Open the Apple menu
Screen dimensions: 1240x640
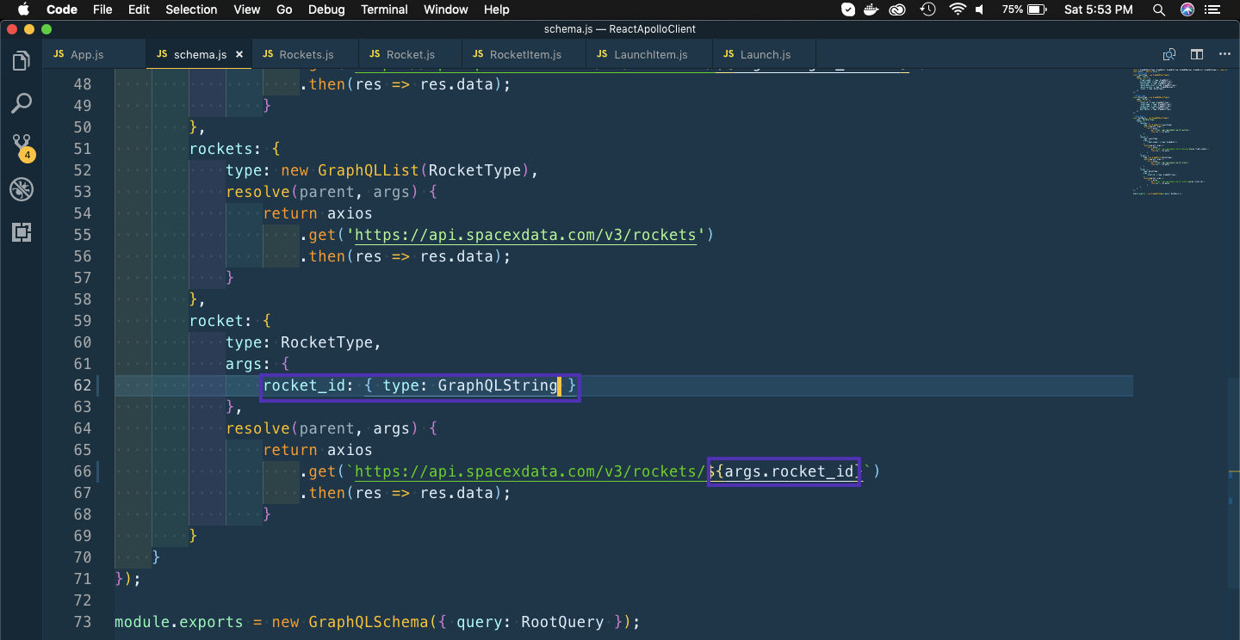[23, 9]
